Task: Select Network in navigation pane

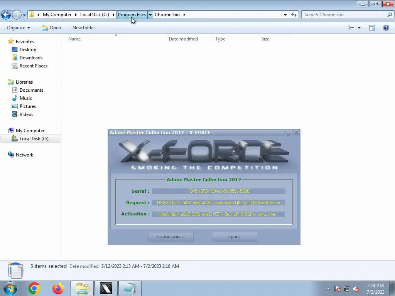Action: 24,155
